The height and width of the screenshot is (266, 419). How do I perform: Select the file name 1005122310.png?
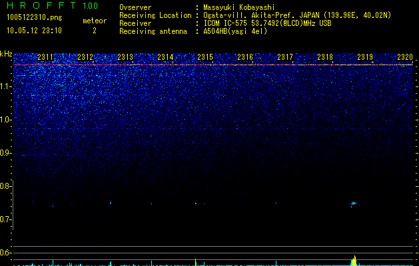35,18
